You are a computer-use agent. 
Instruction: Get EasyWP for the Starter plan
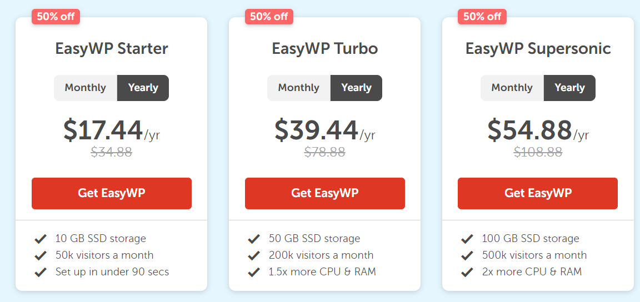[112, 193]
